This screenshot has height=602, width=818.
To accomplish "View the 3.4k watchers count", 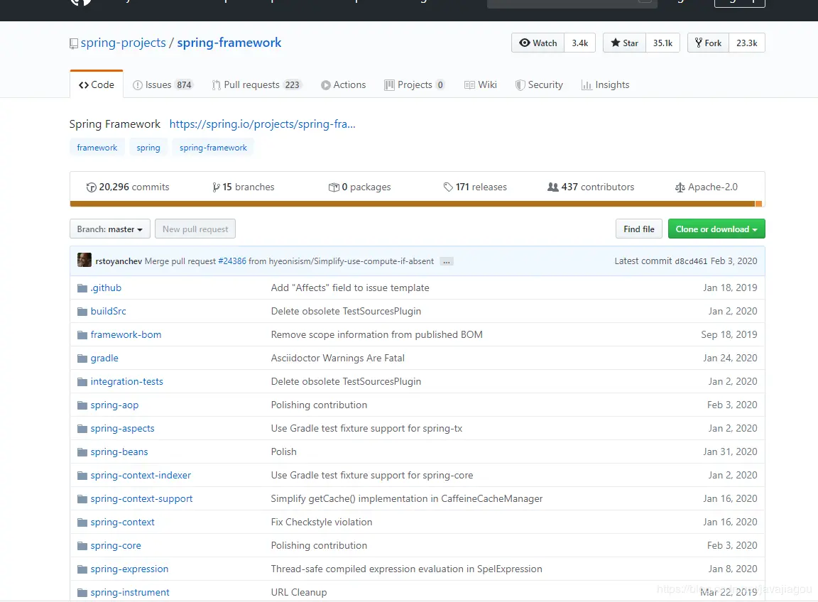I will click(x=579, y=43).
